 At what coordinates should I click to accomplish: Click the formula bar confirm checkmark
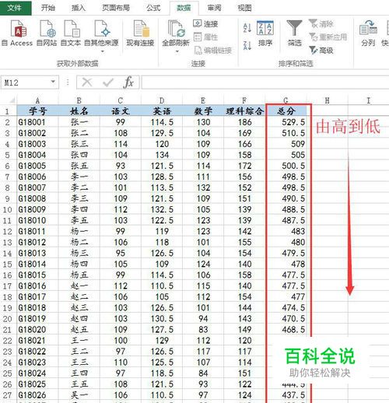click(x=108, y=82)
